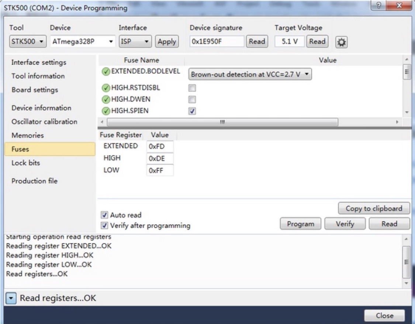The height and width of the screenshot is (324, 415).
Task: Click the Fuse Register column header
Action: [121, 135]
